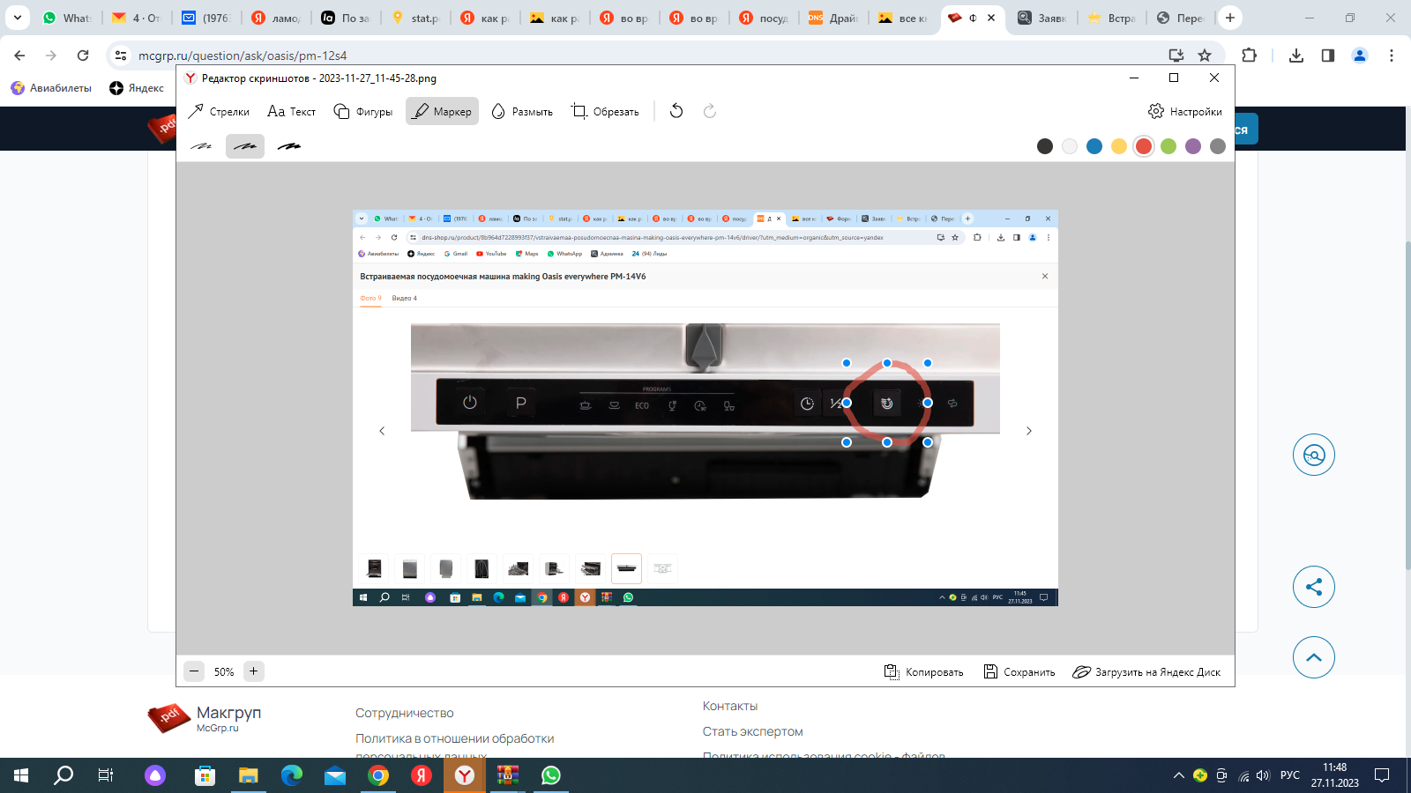Go back in browser history
This screenshot has height=793, width=1411.
[19, 56]
